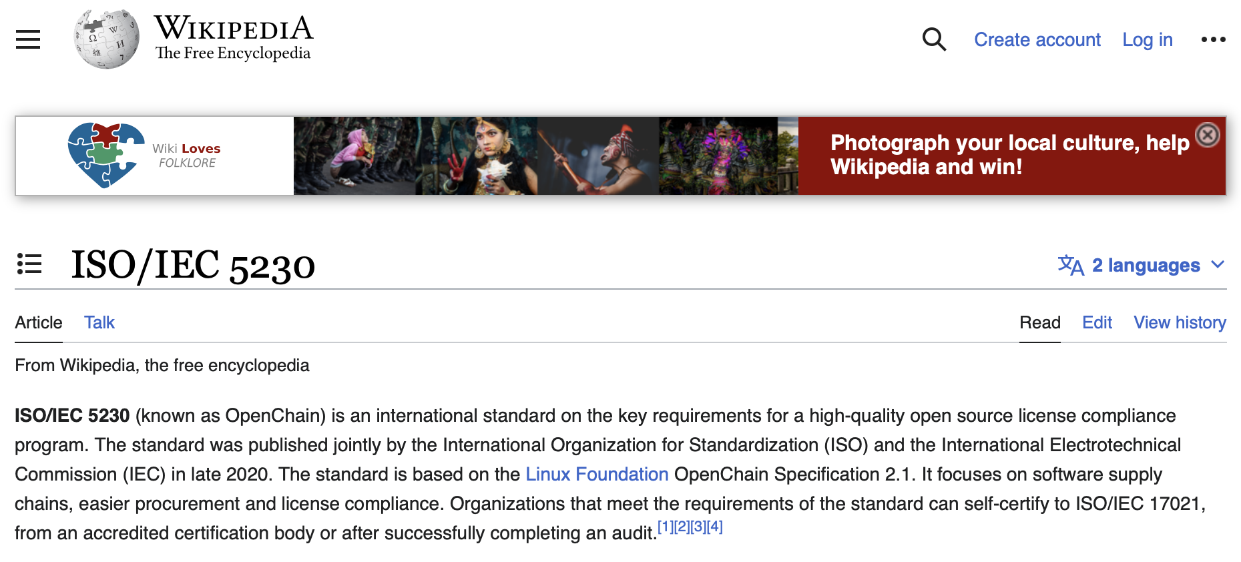Open the Edit tab
Image resolution: width=1241 pixels, height=562 pixels.
tap(1097, 322)
